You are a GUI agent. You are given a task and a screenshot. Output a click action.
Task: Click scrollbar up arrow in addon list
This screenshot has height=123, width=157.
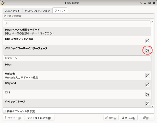pyautogui.click(x=153, y=22)
